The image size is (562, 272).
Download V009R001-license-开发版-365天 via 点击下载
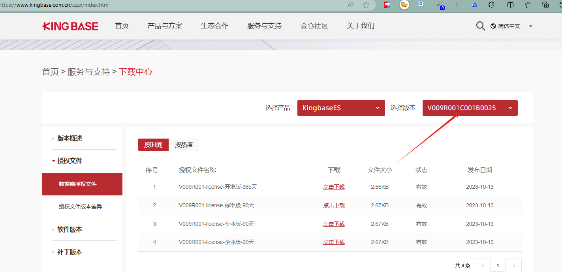click(334, 186)
